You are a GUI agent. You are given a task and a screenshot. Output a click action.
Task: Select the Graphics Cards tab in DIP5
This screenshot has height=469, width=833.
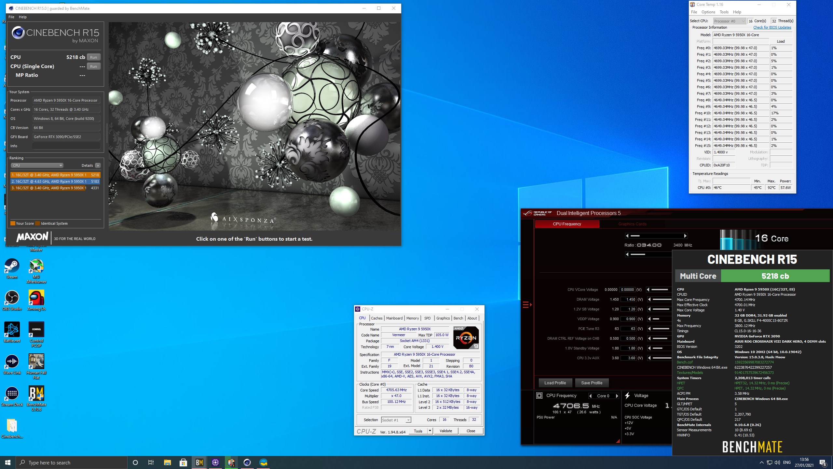tap(632, 224)
